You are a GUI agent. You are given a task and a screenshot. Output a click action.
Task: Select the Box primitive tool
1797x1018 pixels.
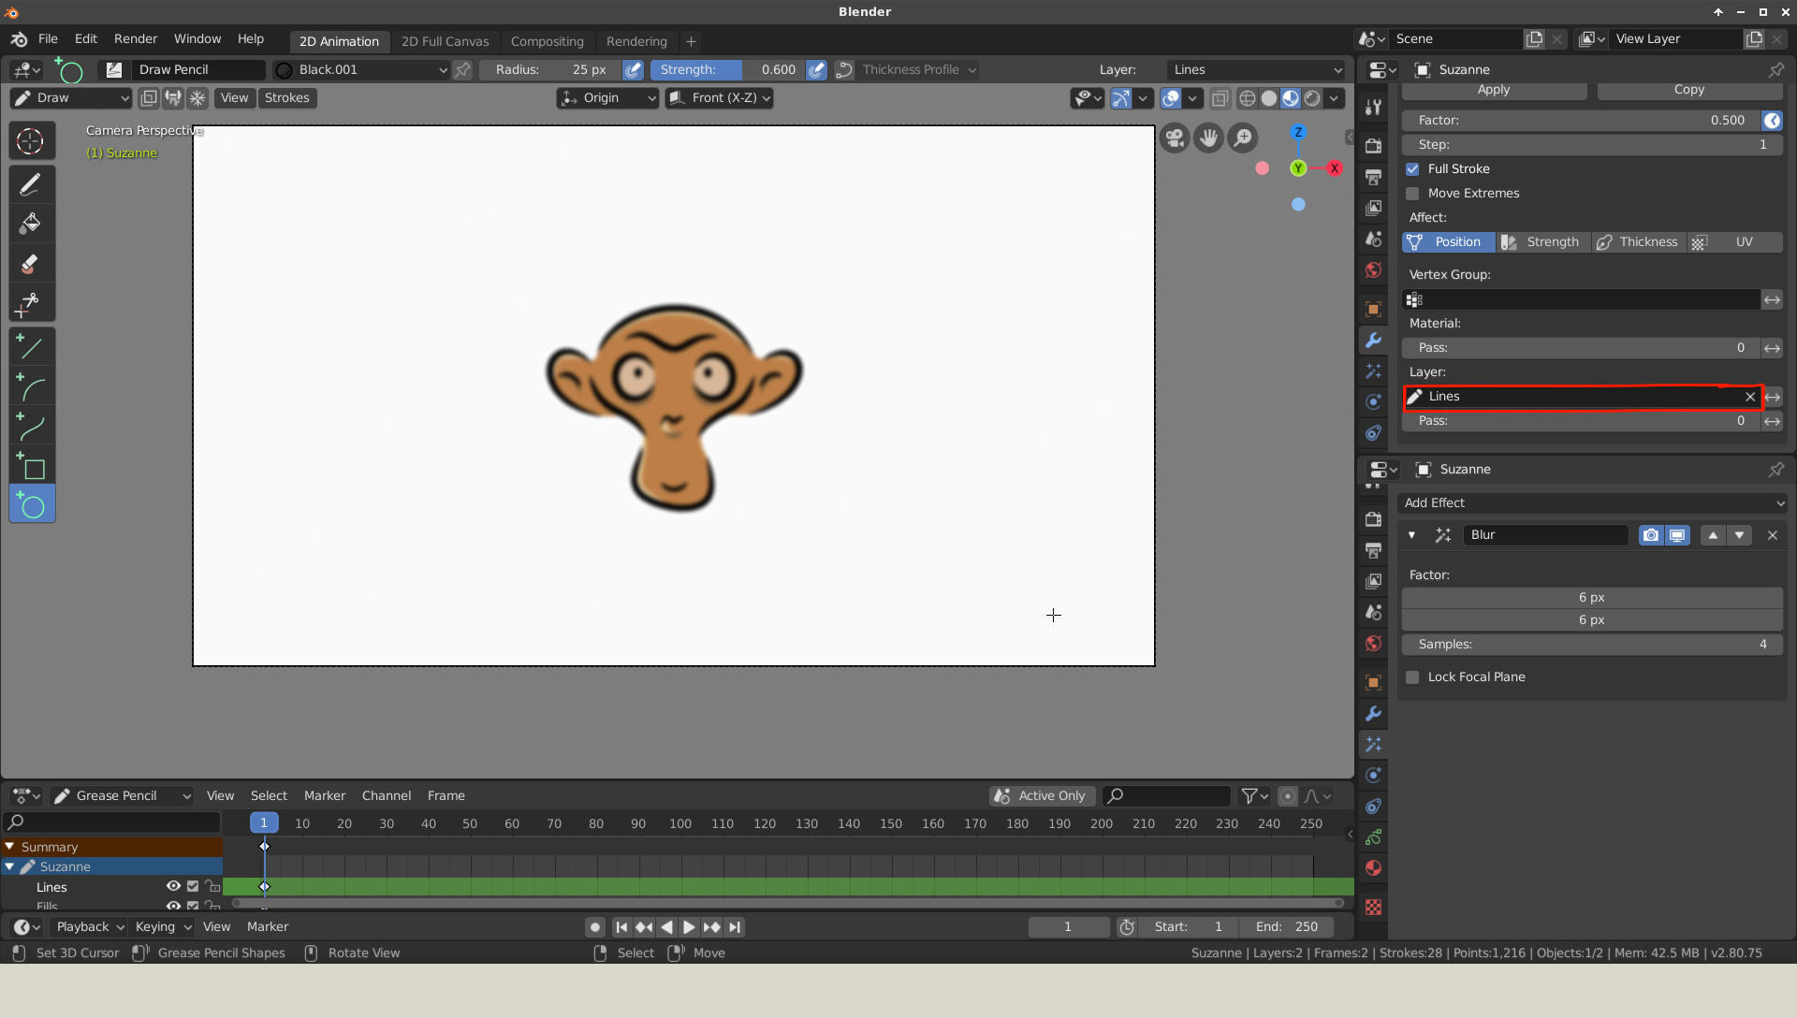(31, 466)
